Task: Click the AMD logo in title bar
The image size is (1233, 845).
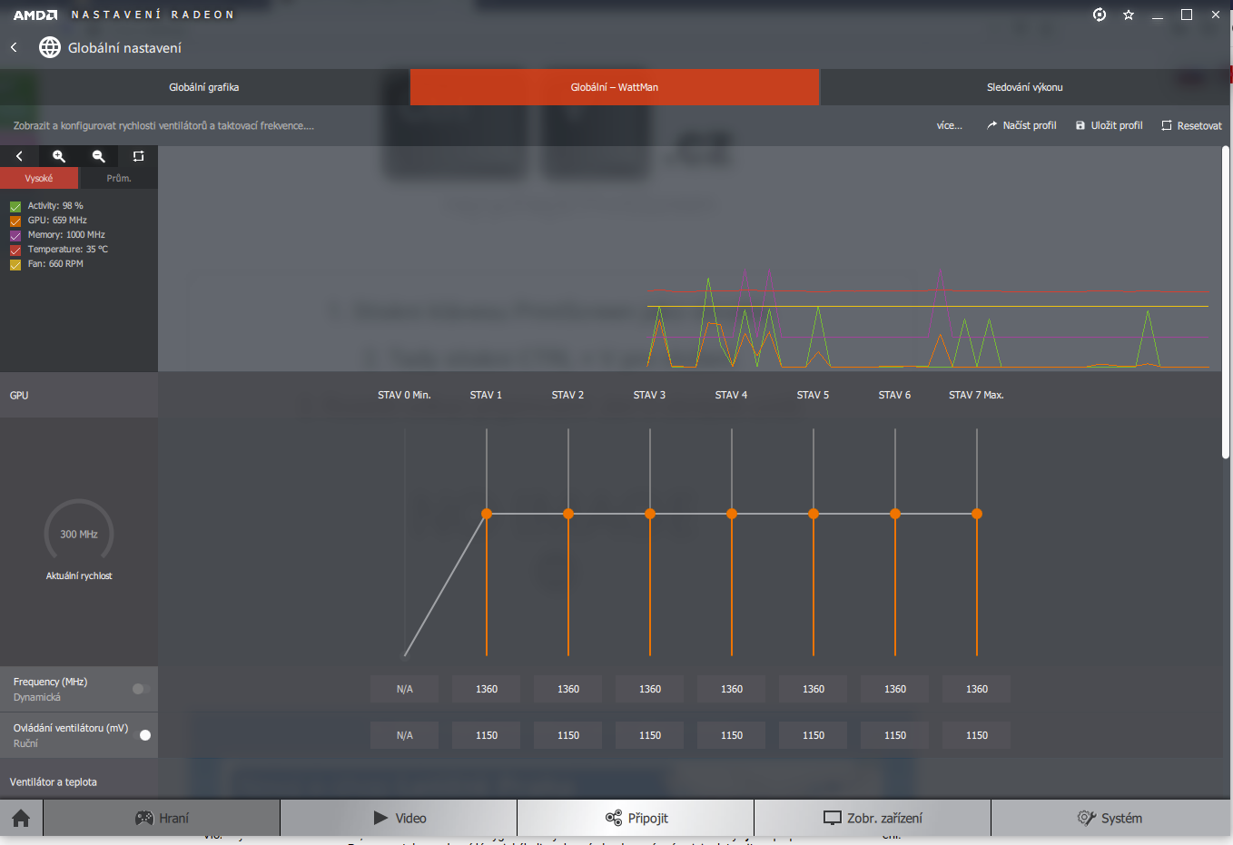Action: pos(35,15)
